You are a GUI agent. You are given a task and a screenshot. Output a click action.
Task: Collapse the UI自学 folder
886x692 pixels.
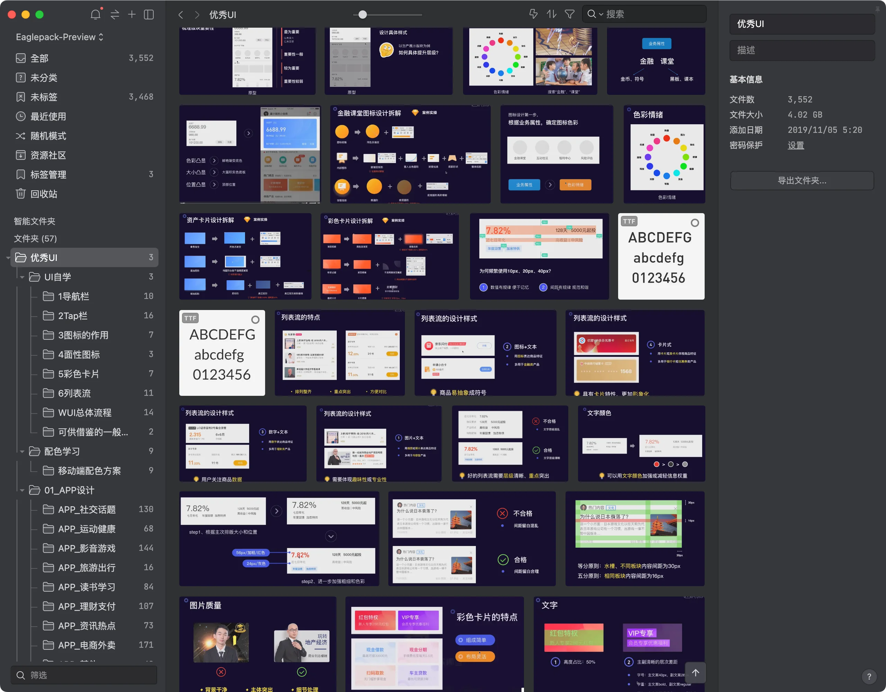[22, 277]
